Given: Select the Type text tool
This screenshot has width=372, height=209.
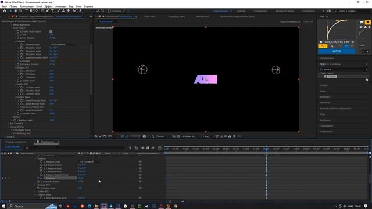Looking at the screenshot, I should coord(52,11).
